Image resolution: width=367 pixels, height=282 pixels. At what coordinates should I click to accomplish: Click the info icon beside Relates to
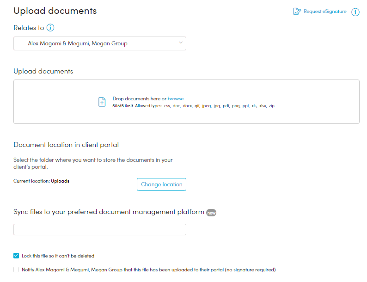pyautogui.click(x=50, y=28)
